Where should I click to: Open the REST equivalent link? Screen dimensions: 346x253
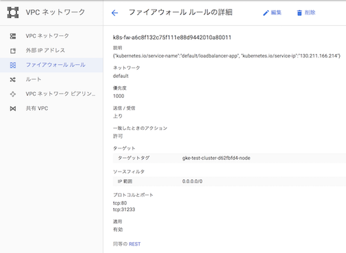[x=134, y=244]
